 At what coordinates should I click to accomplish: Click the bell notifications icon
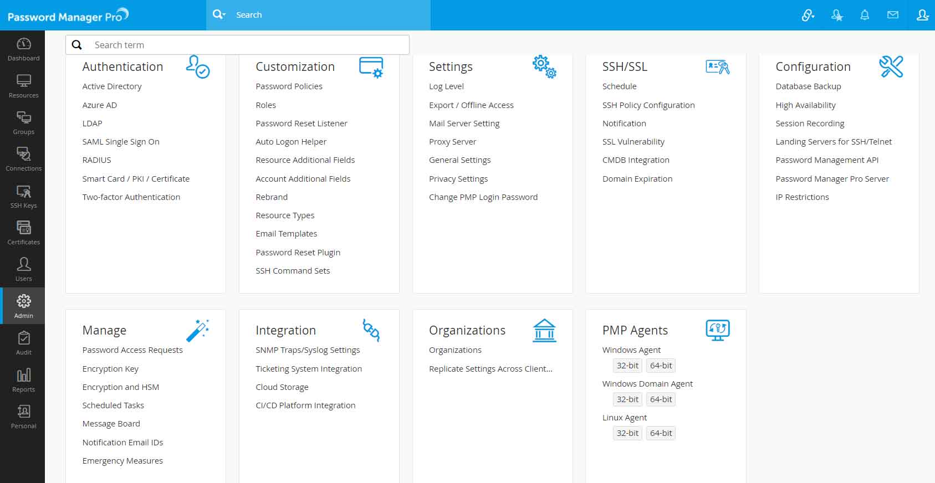point(865,15)
